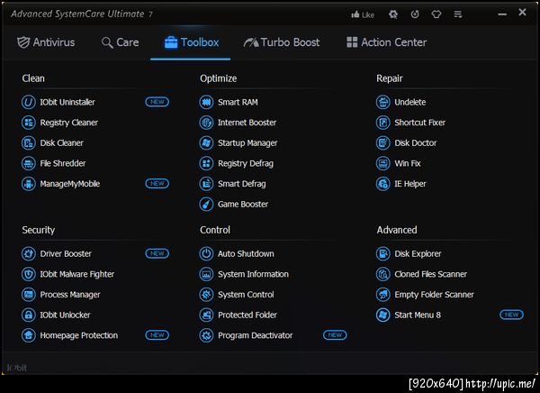Click the Internet Booster globe icon
The width and height of the screenshot is (540, 393).
[206, 123]
